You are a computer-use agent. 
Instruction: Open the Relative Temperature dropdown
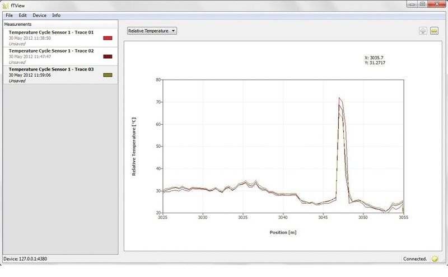pyautogui.click(x=152, y=31)
